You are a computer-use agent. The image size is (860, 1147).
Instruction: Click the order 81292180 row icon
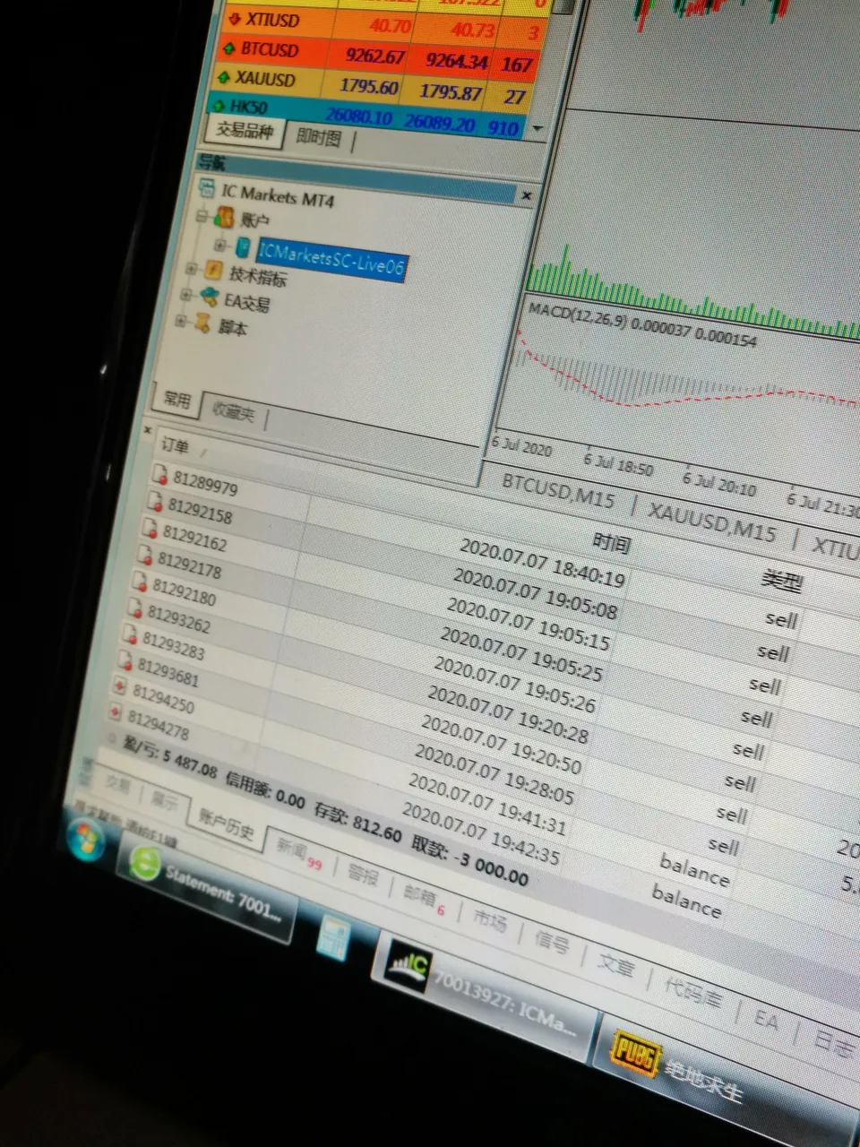[140, 581]
